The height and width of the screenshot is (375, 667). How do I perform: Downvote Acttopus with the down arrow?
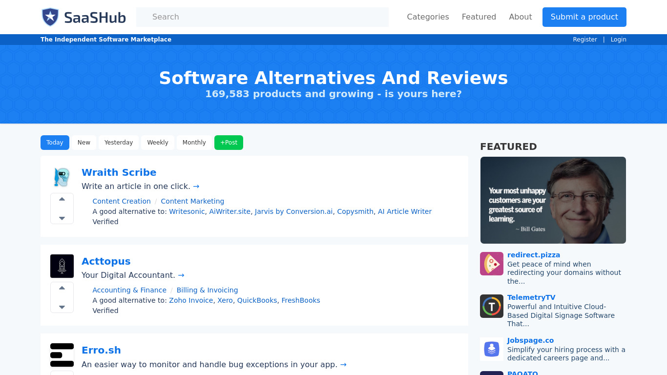click(x=62, y=307)
